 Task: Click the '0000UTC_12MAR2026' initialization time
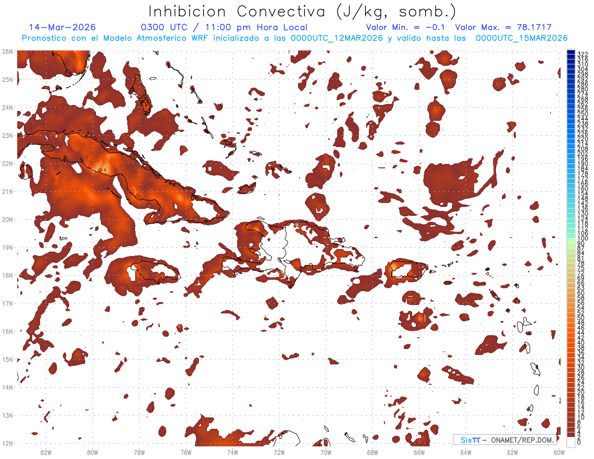pyautogui.click(x=338, y=38)
